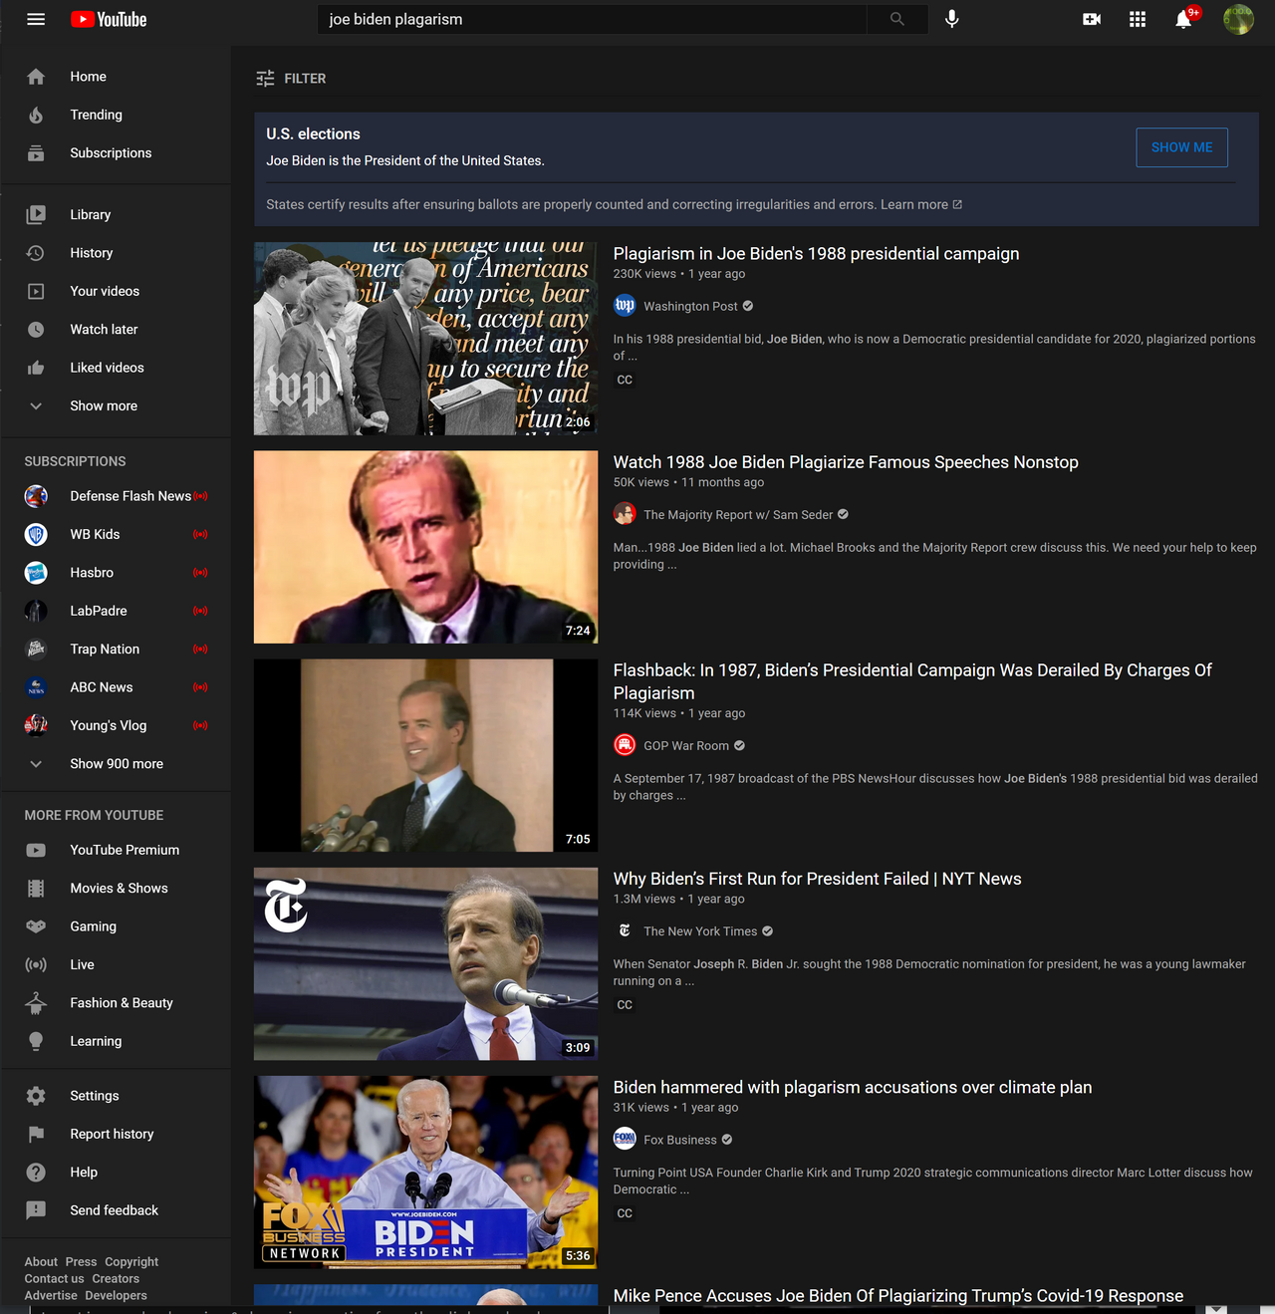Click the GOP War Room channel avatar
The image size is (1275, 1314).
pos(625,745)
